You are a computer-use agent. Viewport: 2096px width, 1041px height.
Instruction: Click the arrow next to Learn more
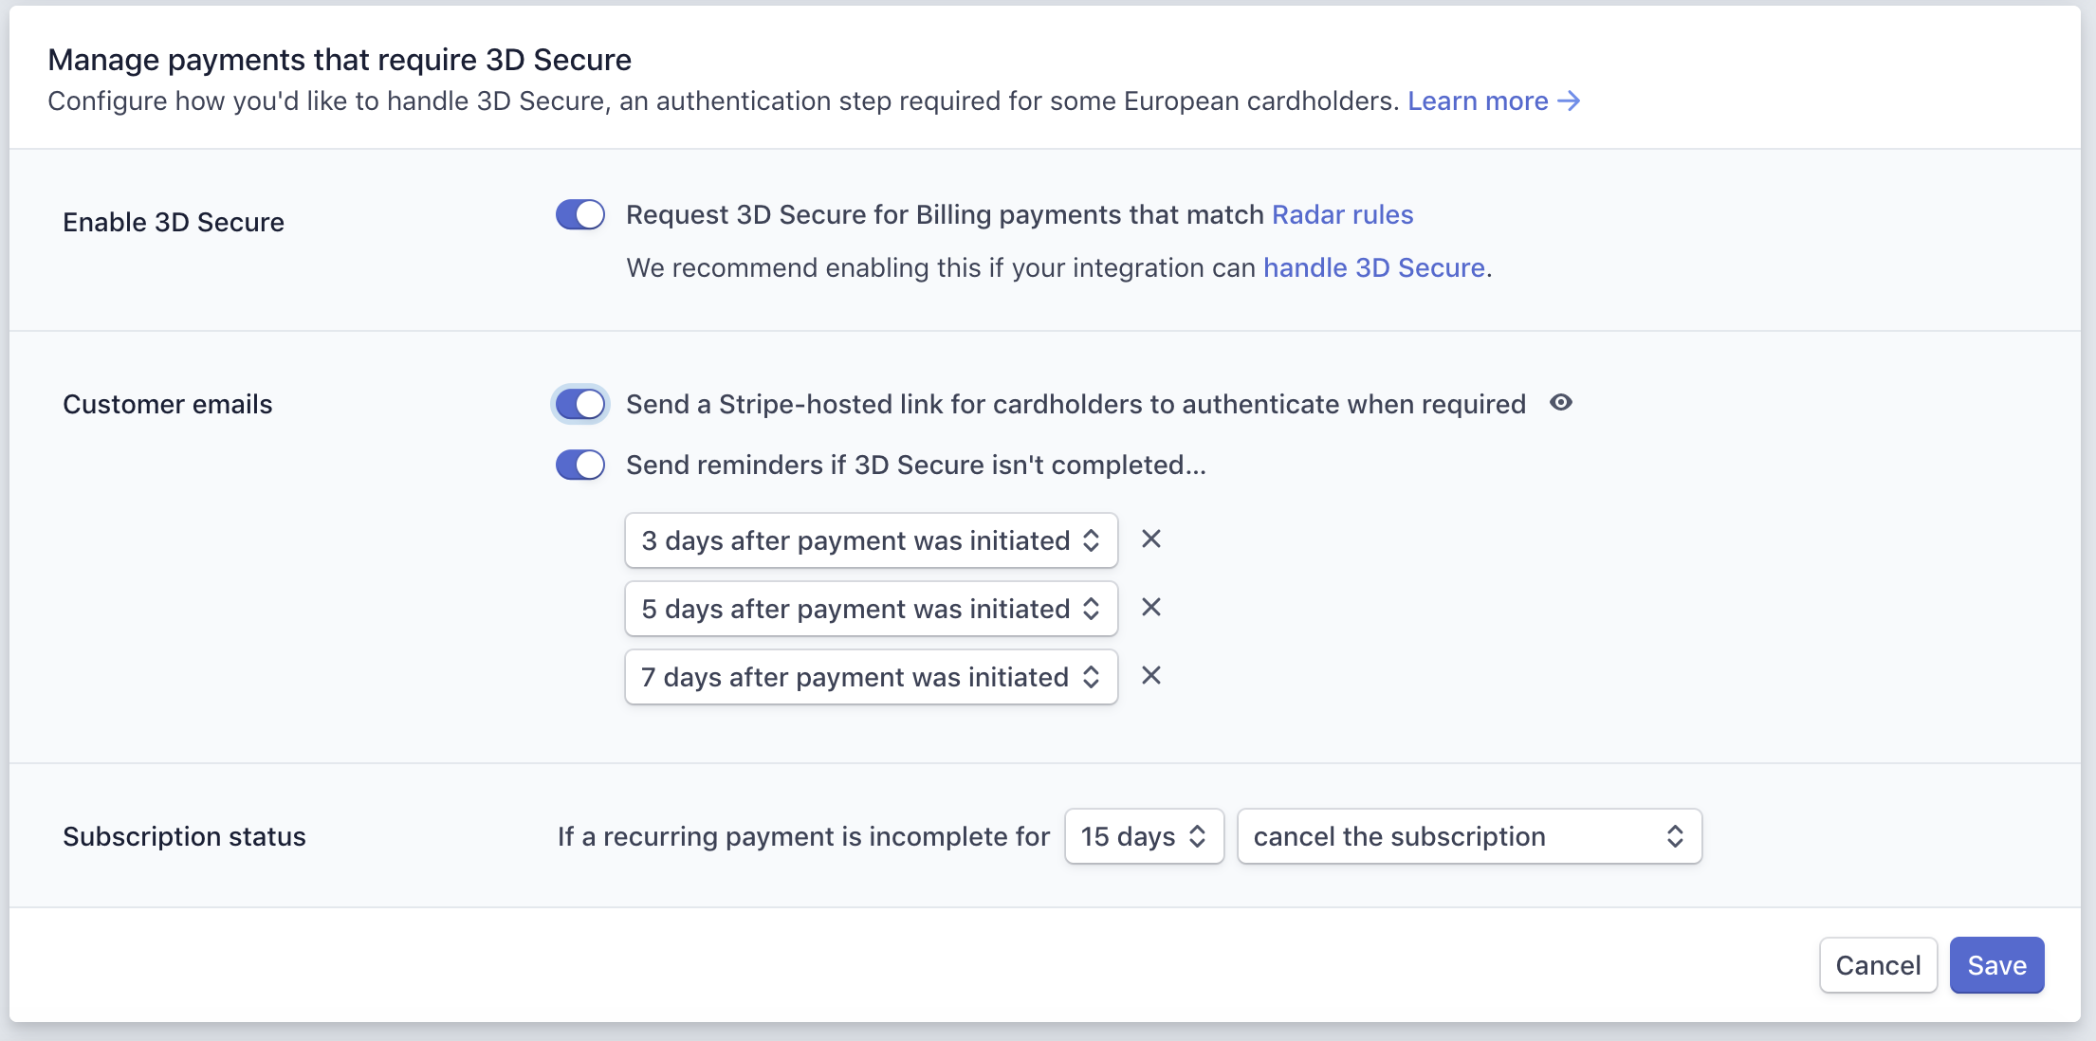(1570, 100)
